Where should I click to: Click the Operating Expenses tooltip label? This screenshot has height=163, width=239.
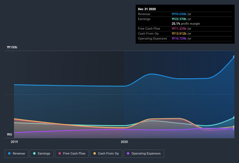(x=153, y=38)
